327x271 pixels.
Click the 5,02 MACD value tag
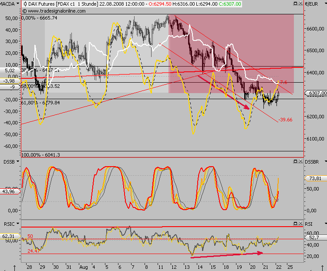(10, 70)
